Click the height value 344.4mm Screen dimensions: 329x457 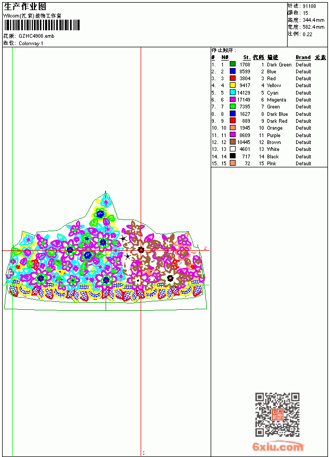(314, 20)
